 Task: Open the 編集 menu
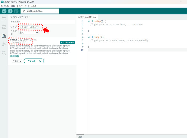pos(13,6)
